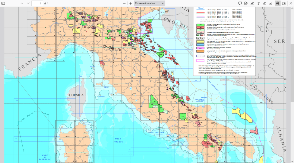Screen dimensions: 294x163
Task: Click the vertical scrollbar down arrow
Action: [292, 161]
